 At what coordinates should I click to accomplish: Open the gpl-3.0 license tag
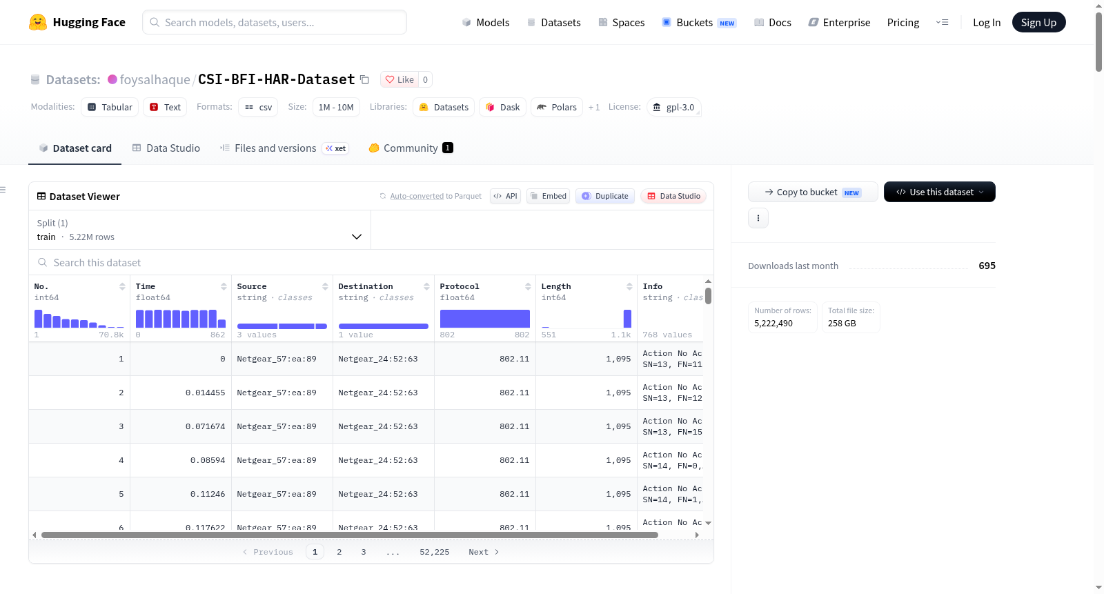point(673,107)
